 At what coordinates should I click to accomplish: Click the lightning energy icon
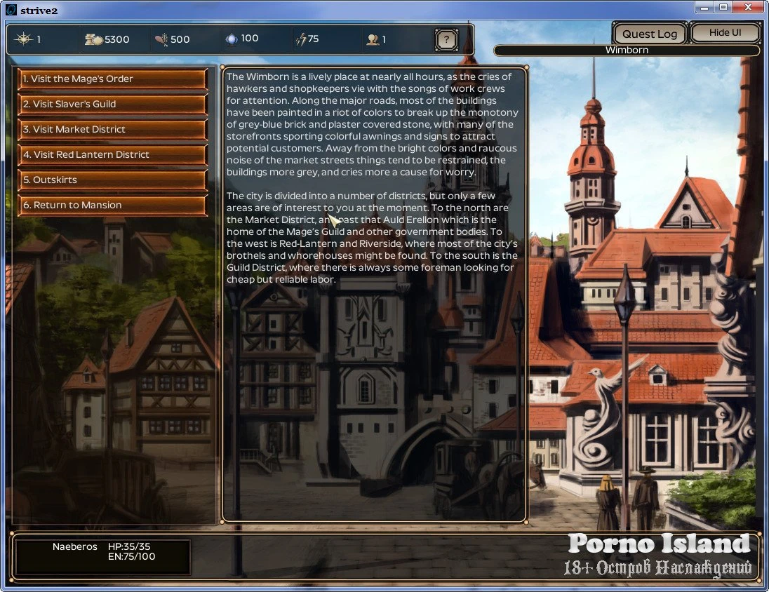[300, 39]
